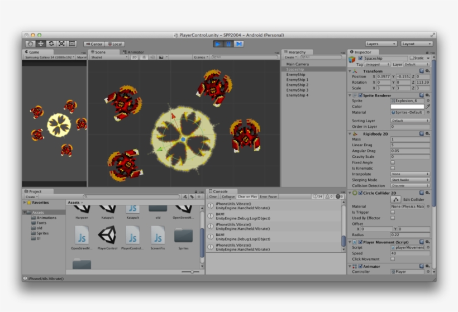Toggle the Static checkbox for Spaceship

pos(412,58)
